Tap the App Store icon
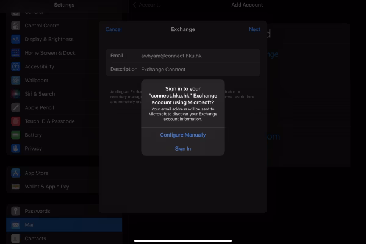 (16, 173)
